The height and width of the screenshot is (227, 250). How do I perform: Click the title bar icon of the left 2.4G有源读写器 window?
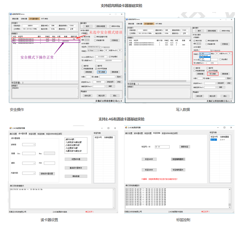click(11, 128)
